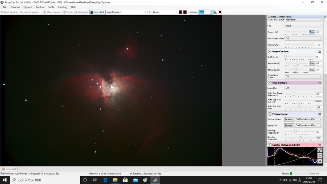Viewport: 327px width, 184px height.
Task: Toggle Auto for White Bal (R)
Action: (x=312, y=63)
